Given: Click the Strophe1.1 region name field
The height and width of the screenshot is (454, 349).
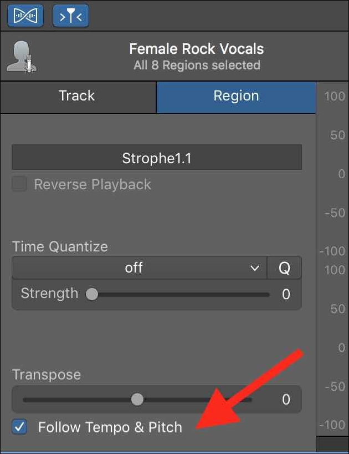Looking at the screenshot, I should (x=157, y=157).
